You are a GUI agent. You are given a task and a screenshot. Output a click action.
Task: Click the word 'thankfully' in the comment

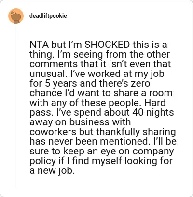click(118, 132)
